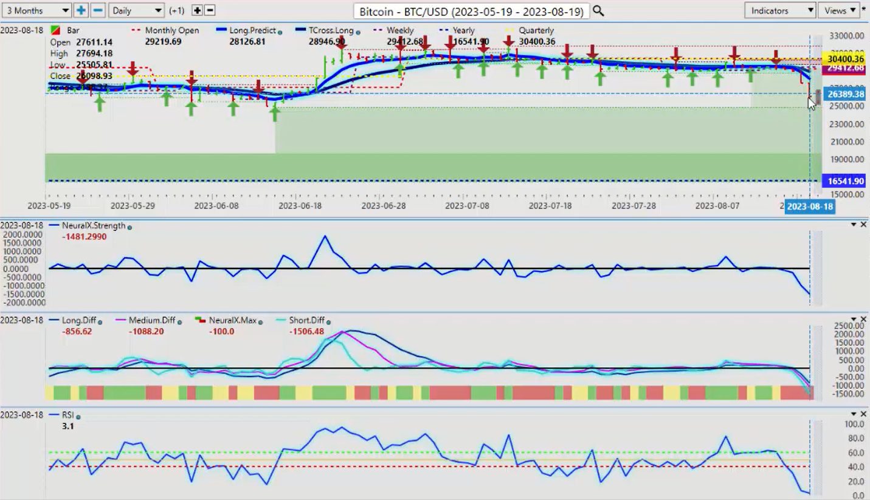Viewport: 870px width, 500px height.
Task: Click the 26389.38 current price tag
Action: pos(844,94)
